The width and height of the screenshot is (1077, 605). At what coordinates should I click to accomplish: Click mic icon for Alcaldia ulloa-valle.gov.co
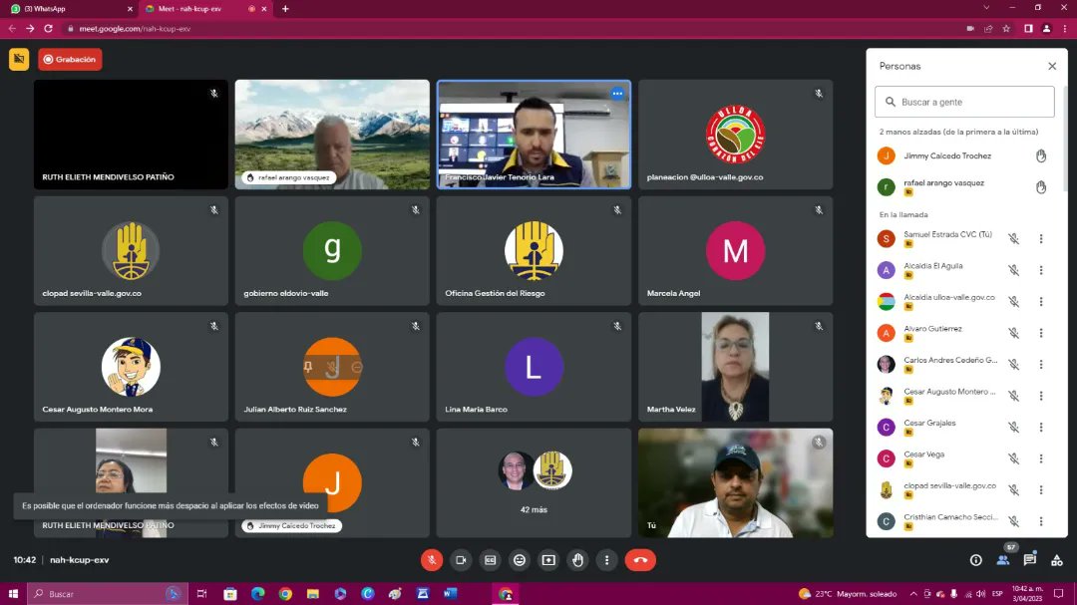1014,301
